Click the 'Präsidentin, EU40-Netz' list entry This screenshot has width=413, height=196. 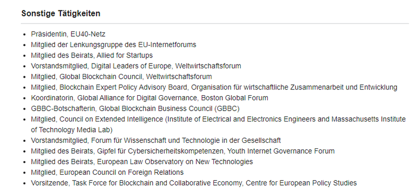[68, 34]
